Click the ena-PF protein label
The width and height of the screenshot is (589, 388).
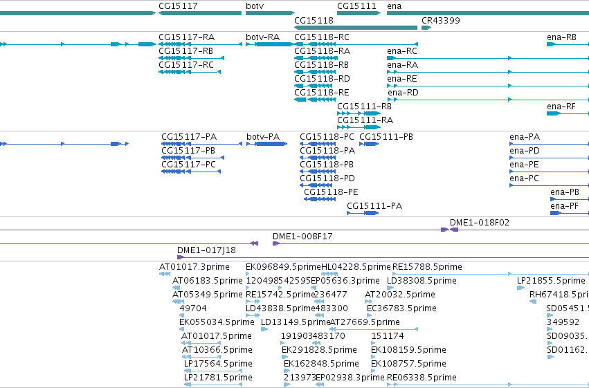564,206
